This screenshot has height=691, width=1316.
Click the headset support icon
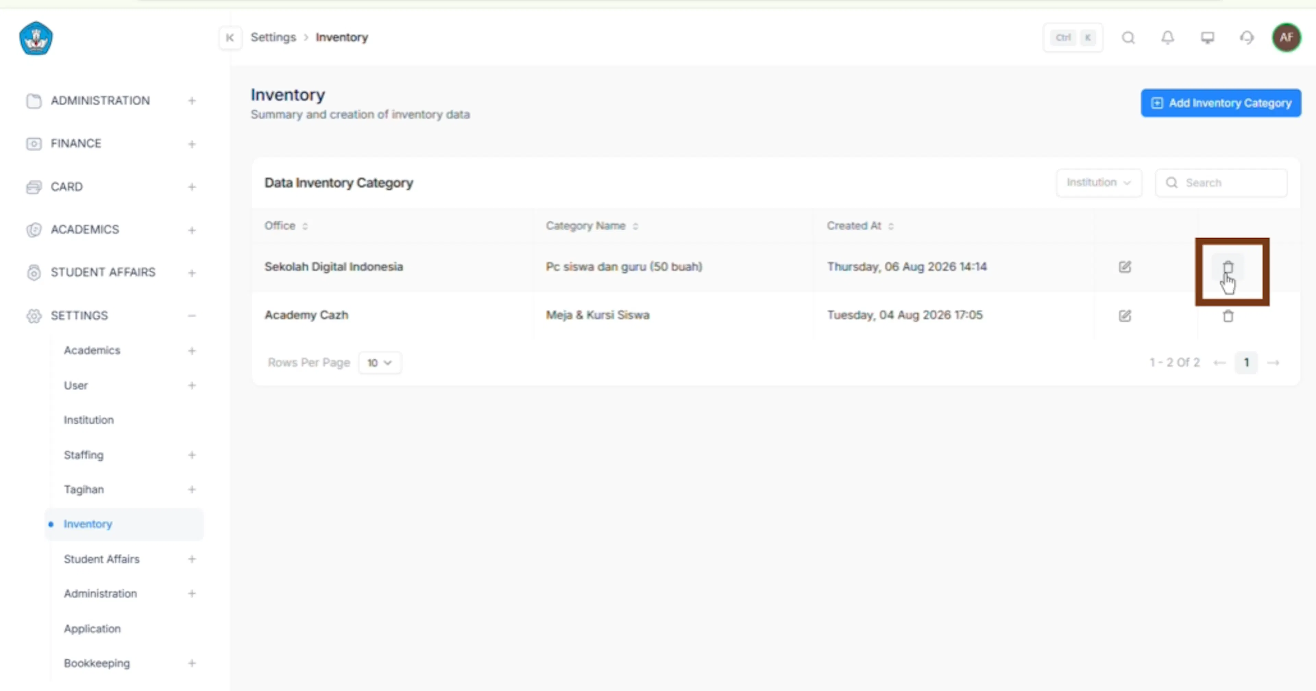point(1246,38)
